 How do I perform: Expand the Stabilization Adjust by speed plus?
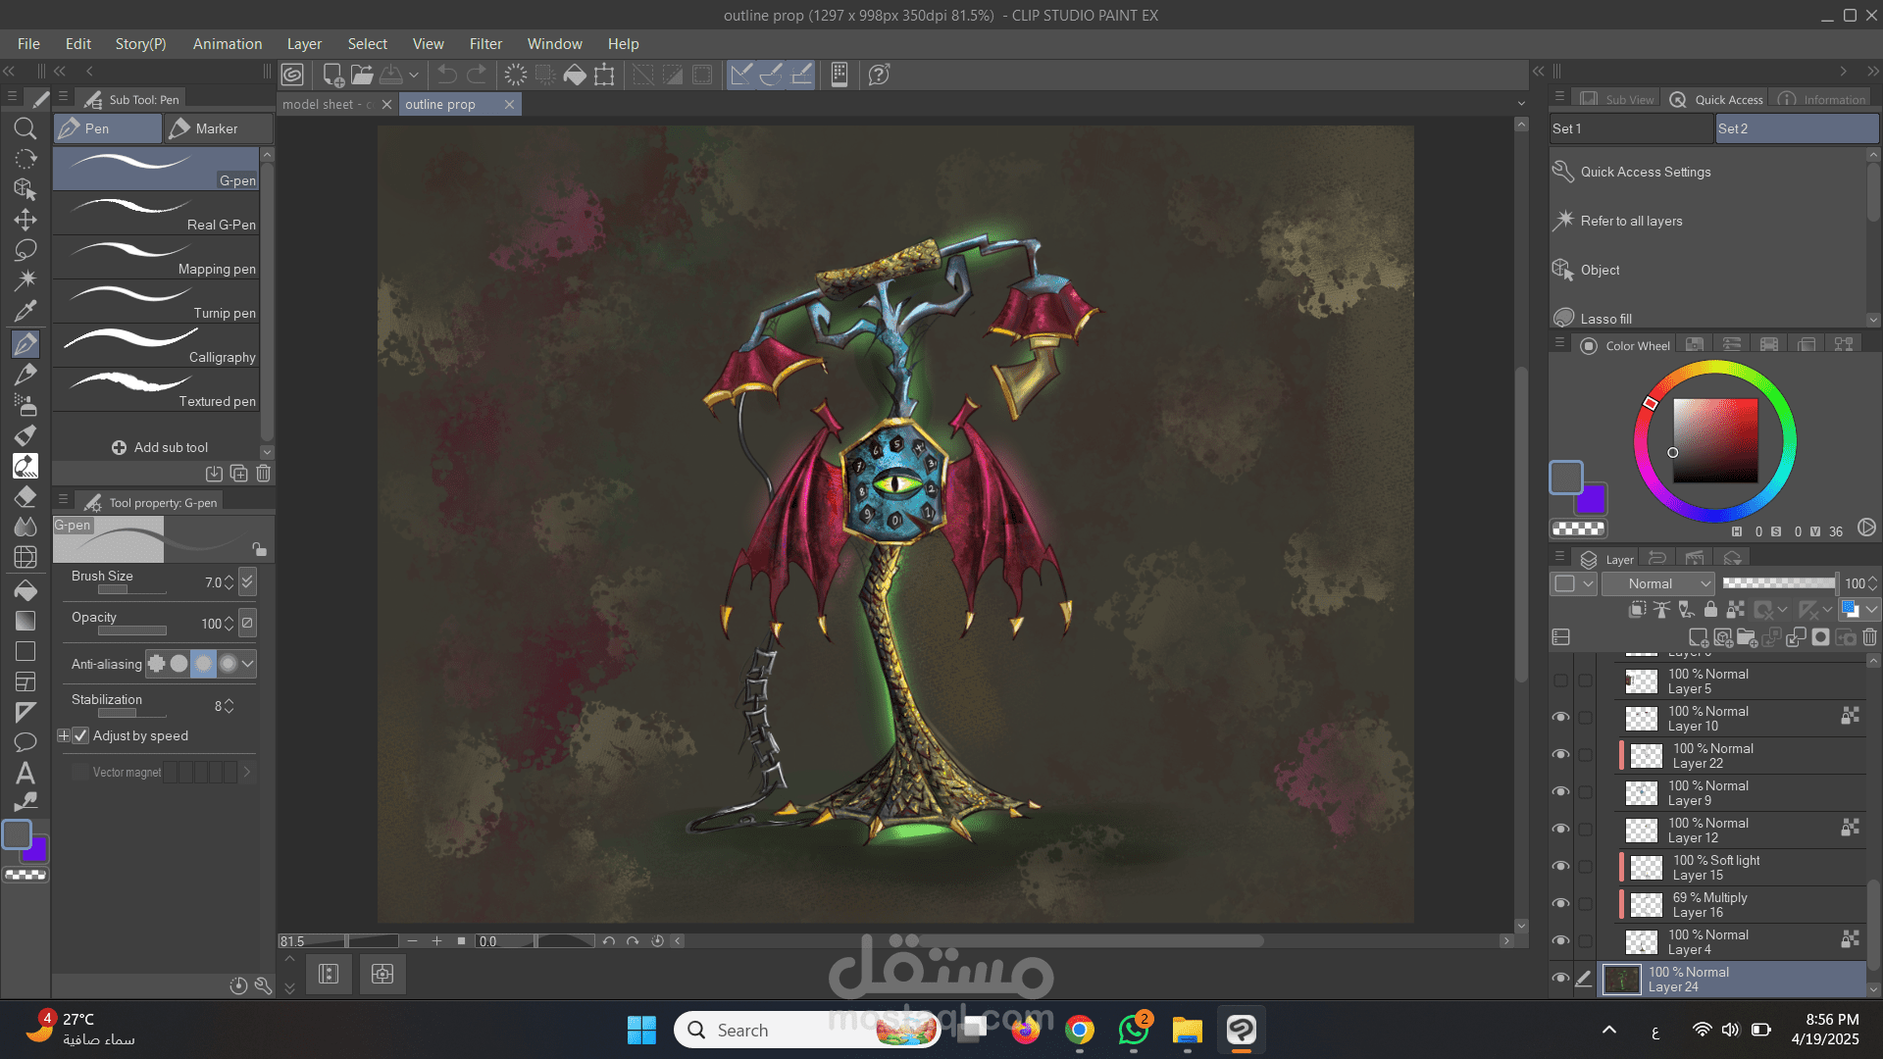pyautogui.click(x=64, y=735)
